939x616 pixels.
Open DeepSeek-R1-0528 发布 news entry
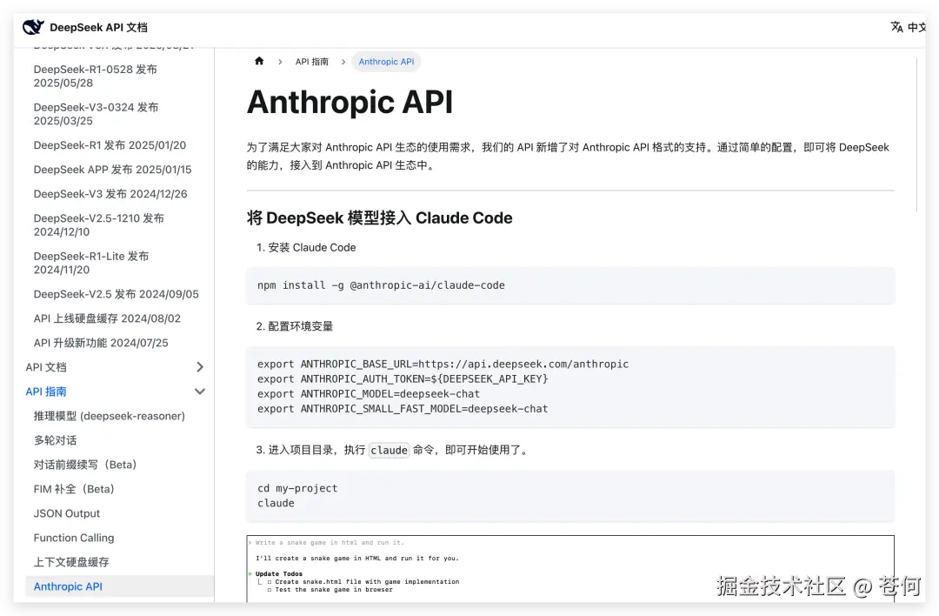[96, 76]
